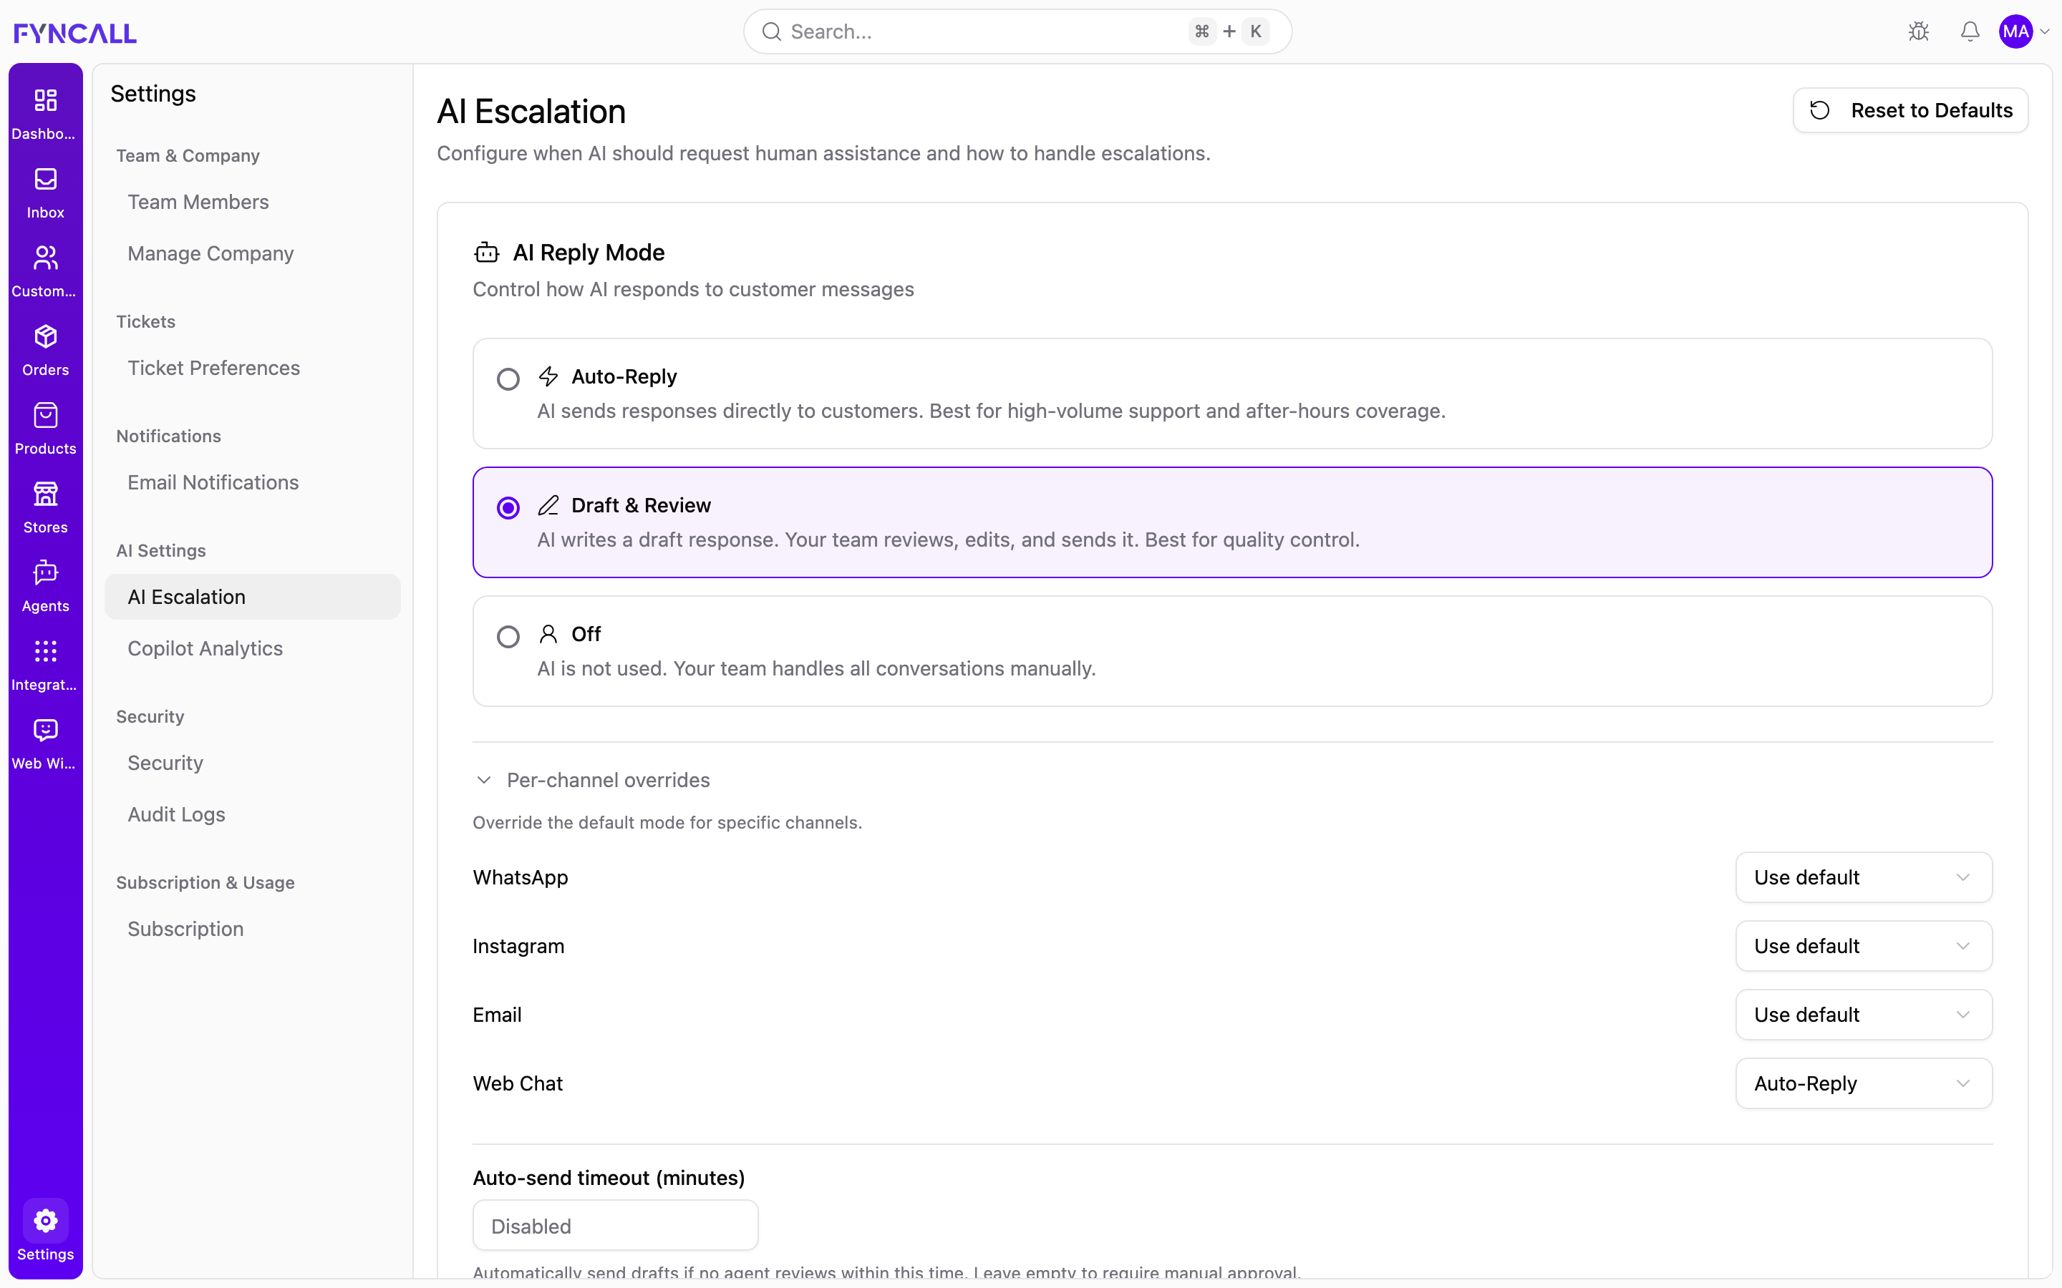This screenshot has width=2062, height=1288.
Task: Open the Agents sidebar icon
Action: pyautogui.click(x=45, y=572)
